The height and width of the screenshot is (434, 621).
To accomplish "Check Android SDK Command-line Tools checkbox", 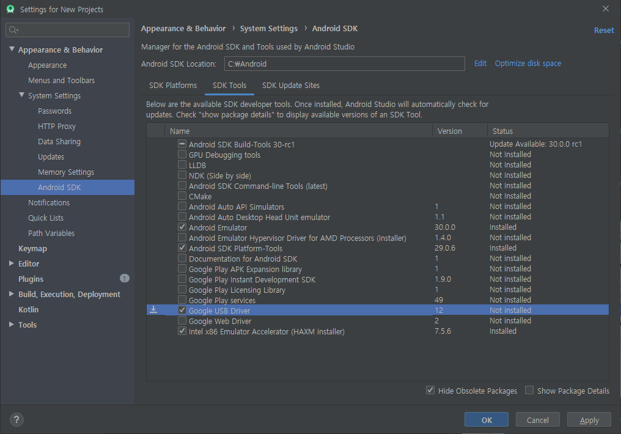I will (x=182, y=185).
